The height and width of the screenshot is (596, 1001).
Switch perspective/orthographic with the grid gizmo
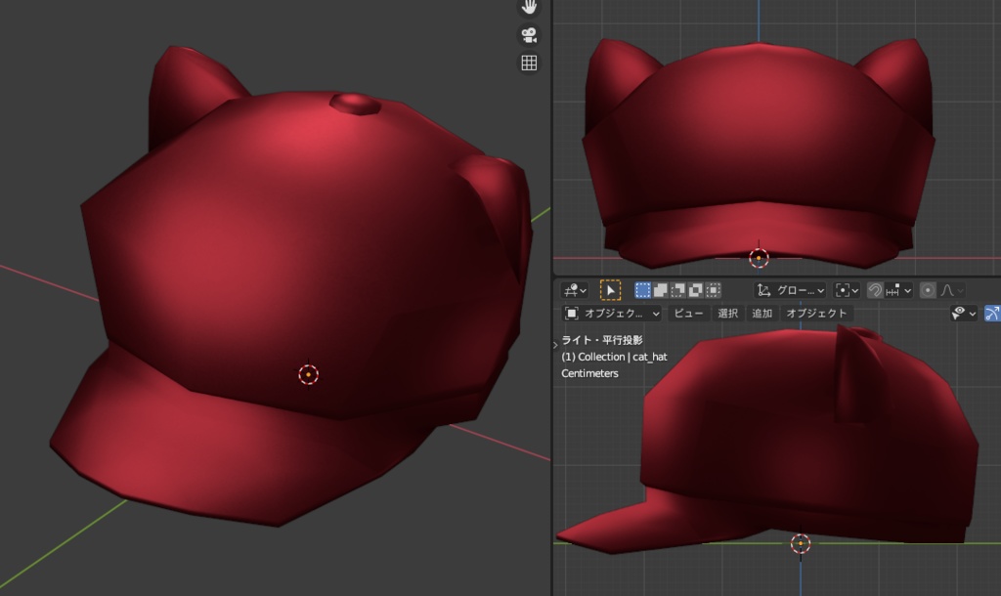(529, 63)
